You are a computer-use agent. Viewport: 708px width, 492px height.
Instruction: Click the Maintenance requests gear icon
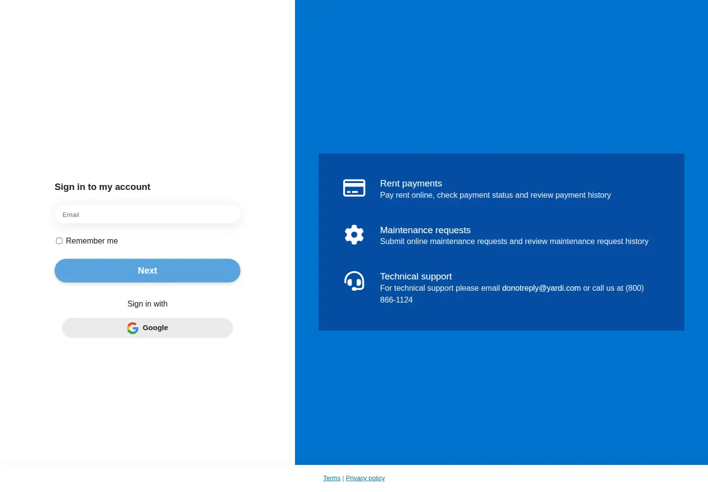click(x=354, y=235)
